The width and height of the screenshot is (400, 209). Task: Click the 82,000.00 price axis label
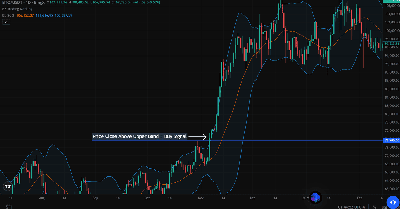392,106
